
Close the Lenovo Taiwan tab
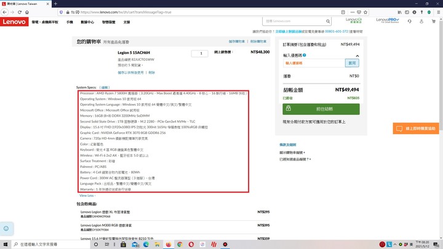click(x=47, y=4)
